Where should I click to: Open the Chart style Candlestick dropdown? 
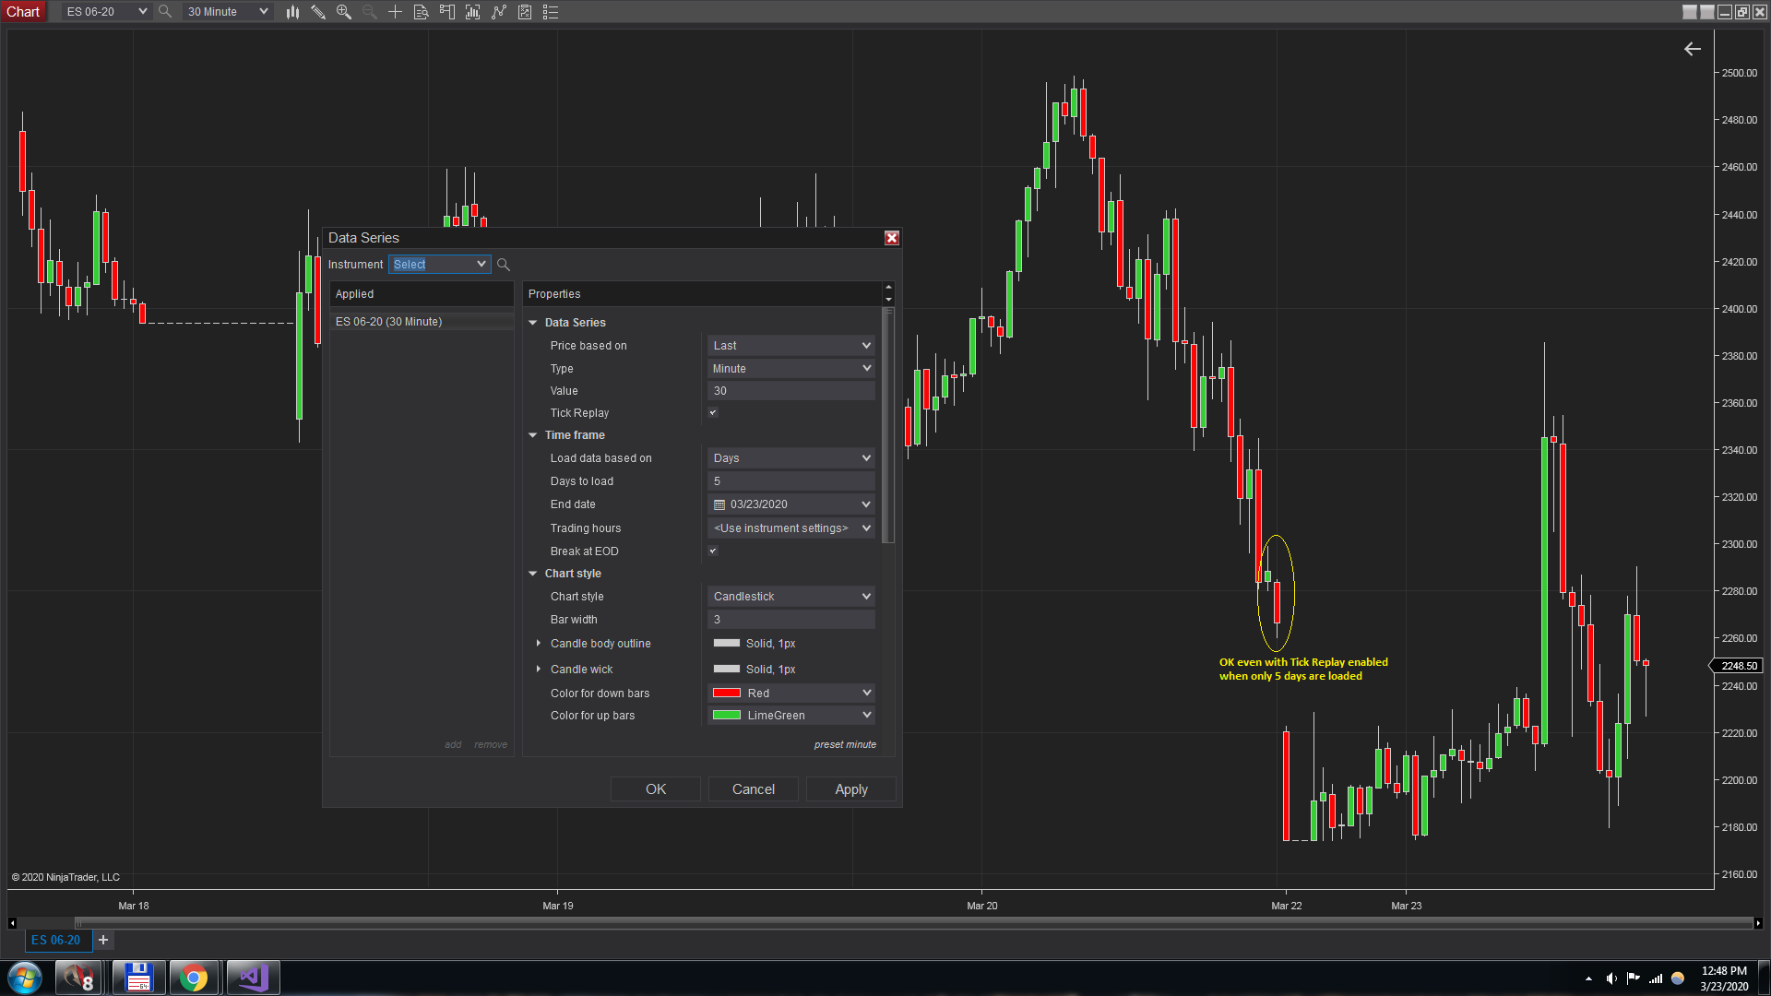click(790, 597)
